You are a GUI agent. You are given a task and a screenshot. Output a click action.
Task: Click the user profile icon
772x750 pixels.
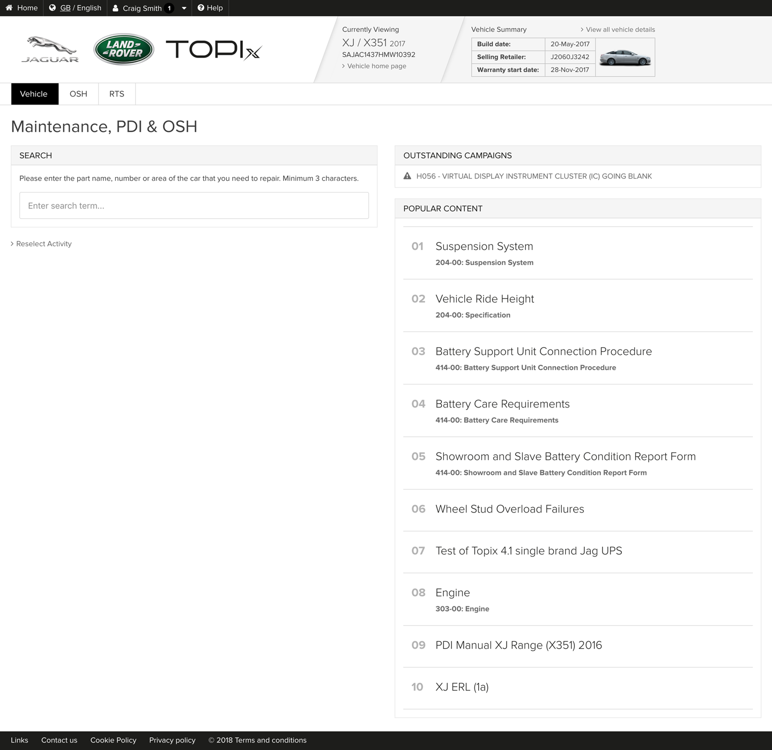[115, 8]
